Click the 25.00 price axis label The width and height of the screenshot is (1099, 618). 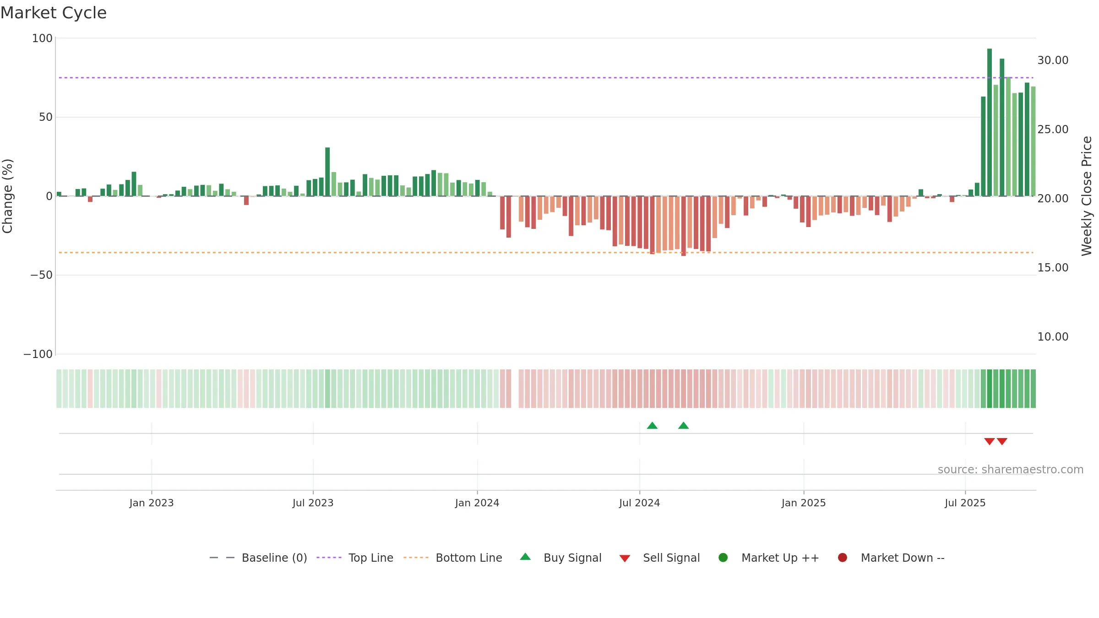click(1053, 130)
